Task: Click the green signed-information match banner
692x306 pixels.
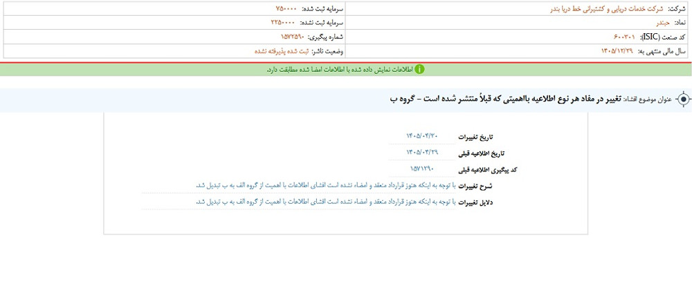Action: (346, 70)
